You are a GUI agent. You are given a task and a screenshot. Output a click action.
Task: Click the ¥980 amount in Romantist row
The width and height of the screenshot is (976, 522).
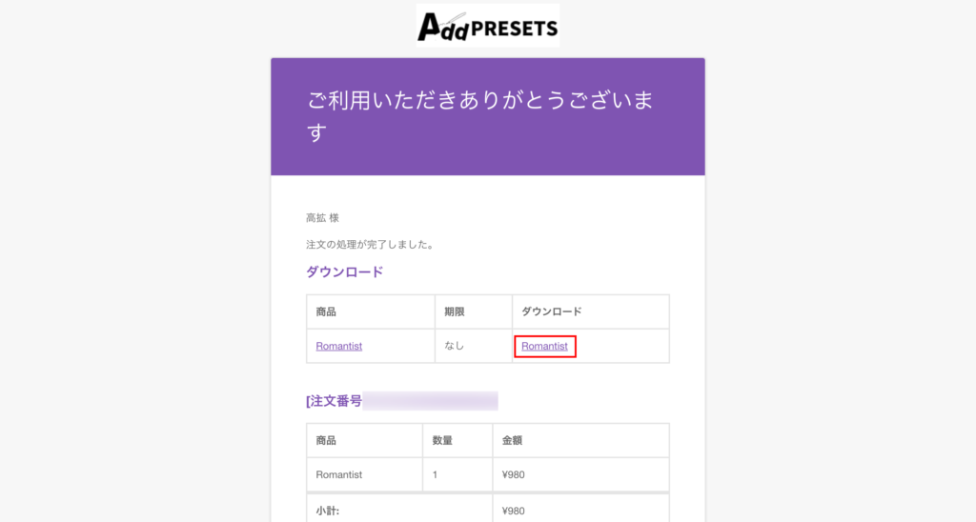pyautogui.click(x=513, y=474)
